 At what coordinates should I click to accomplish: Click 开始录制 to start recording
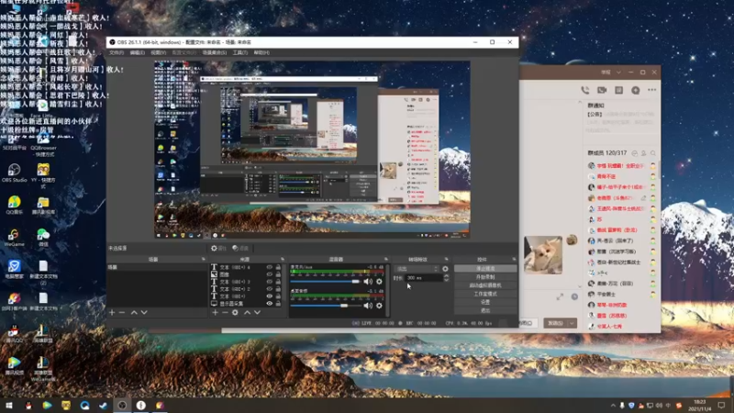pos(485,277)
